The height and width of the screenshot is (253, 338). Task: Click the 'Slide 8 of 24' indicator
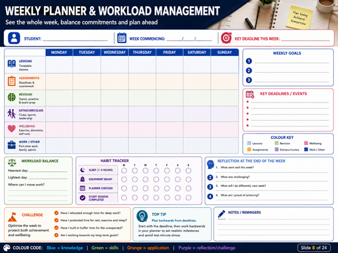pyautogui.click(x=314, y=248)
